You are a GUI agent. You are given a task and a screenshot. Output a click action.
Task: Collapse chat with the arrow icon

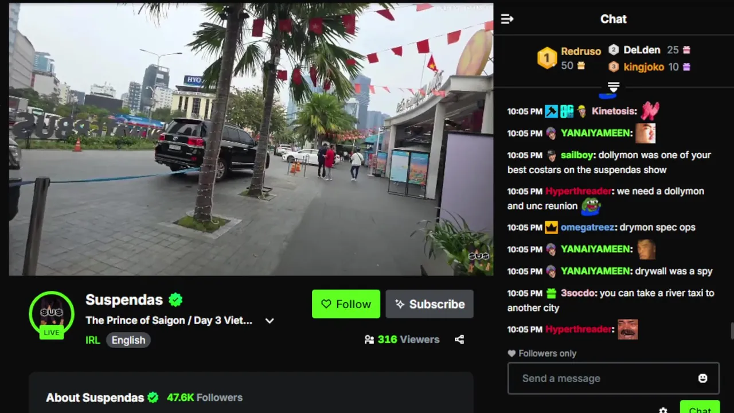coord(507,19)
